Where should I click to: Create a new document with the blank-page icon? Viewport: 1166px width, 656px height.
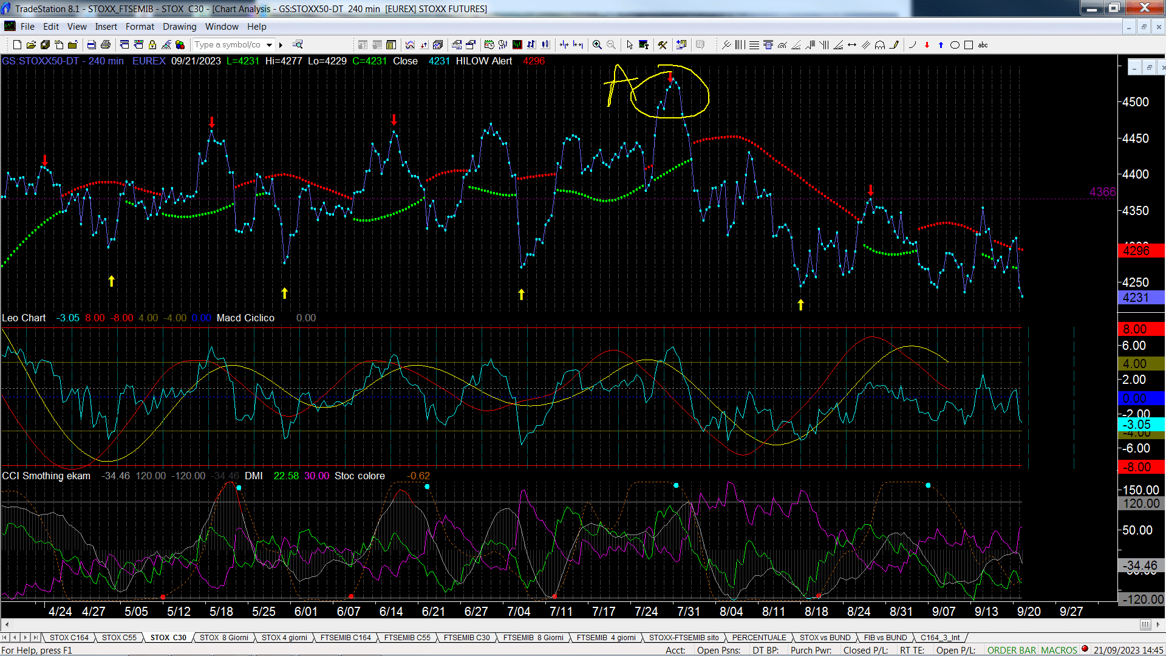coord(17,45)
